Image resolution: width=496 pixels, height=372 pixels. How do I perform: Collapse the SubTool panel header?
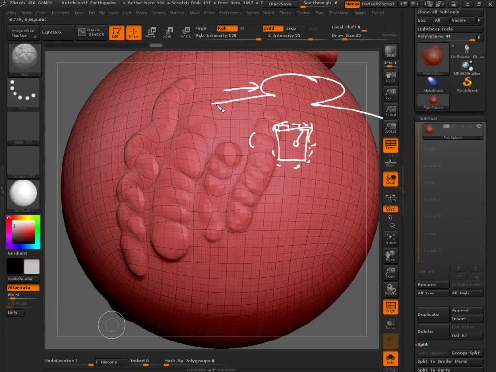(x=428, y=119)
